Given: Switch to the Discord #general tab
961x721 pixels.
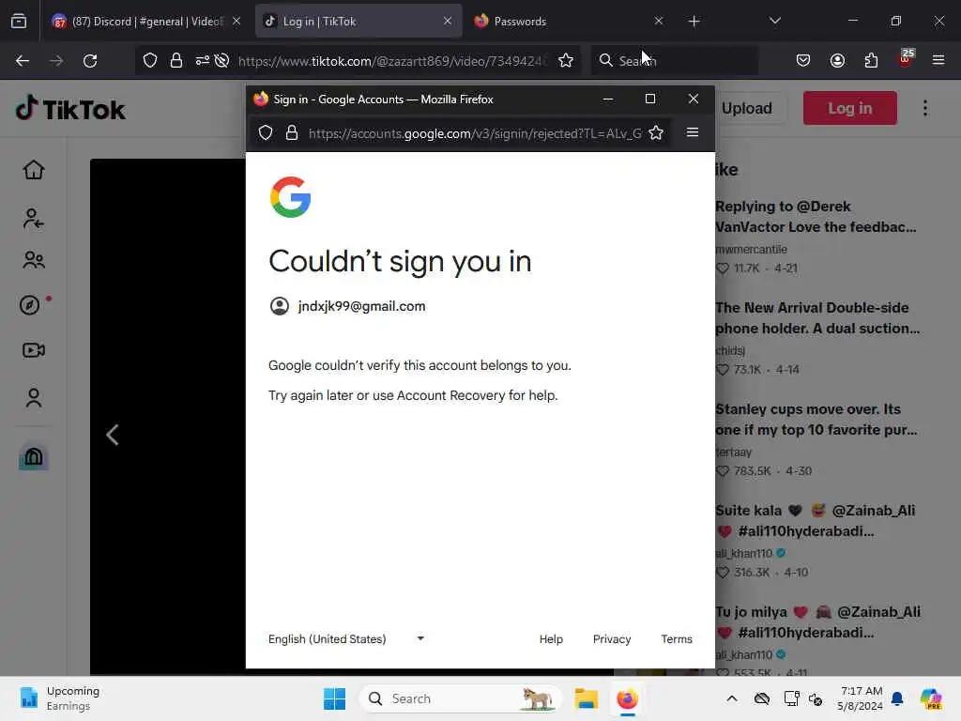Looking at the screenshot, I should point(146,22).
